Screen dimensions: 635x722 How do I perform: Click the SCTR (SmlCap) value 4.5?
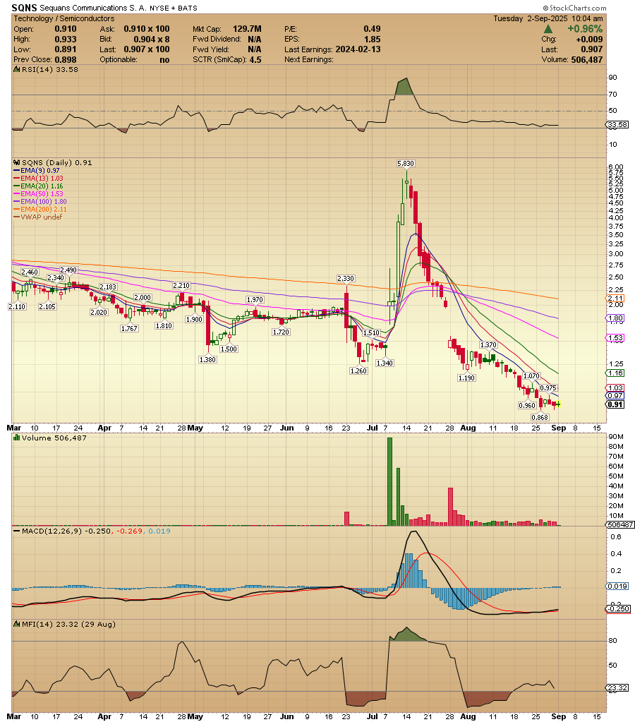[255, 59]
